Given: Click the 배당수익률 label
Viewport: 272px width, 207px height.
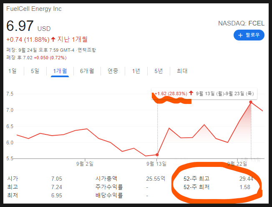Looking at the screenshot, I should click(x=109, y=195).
